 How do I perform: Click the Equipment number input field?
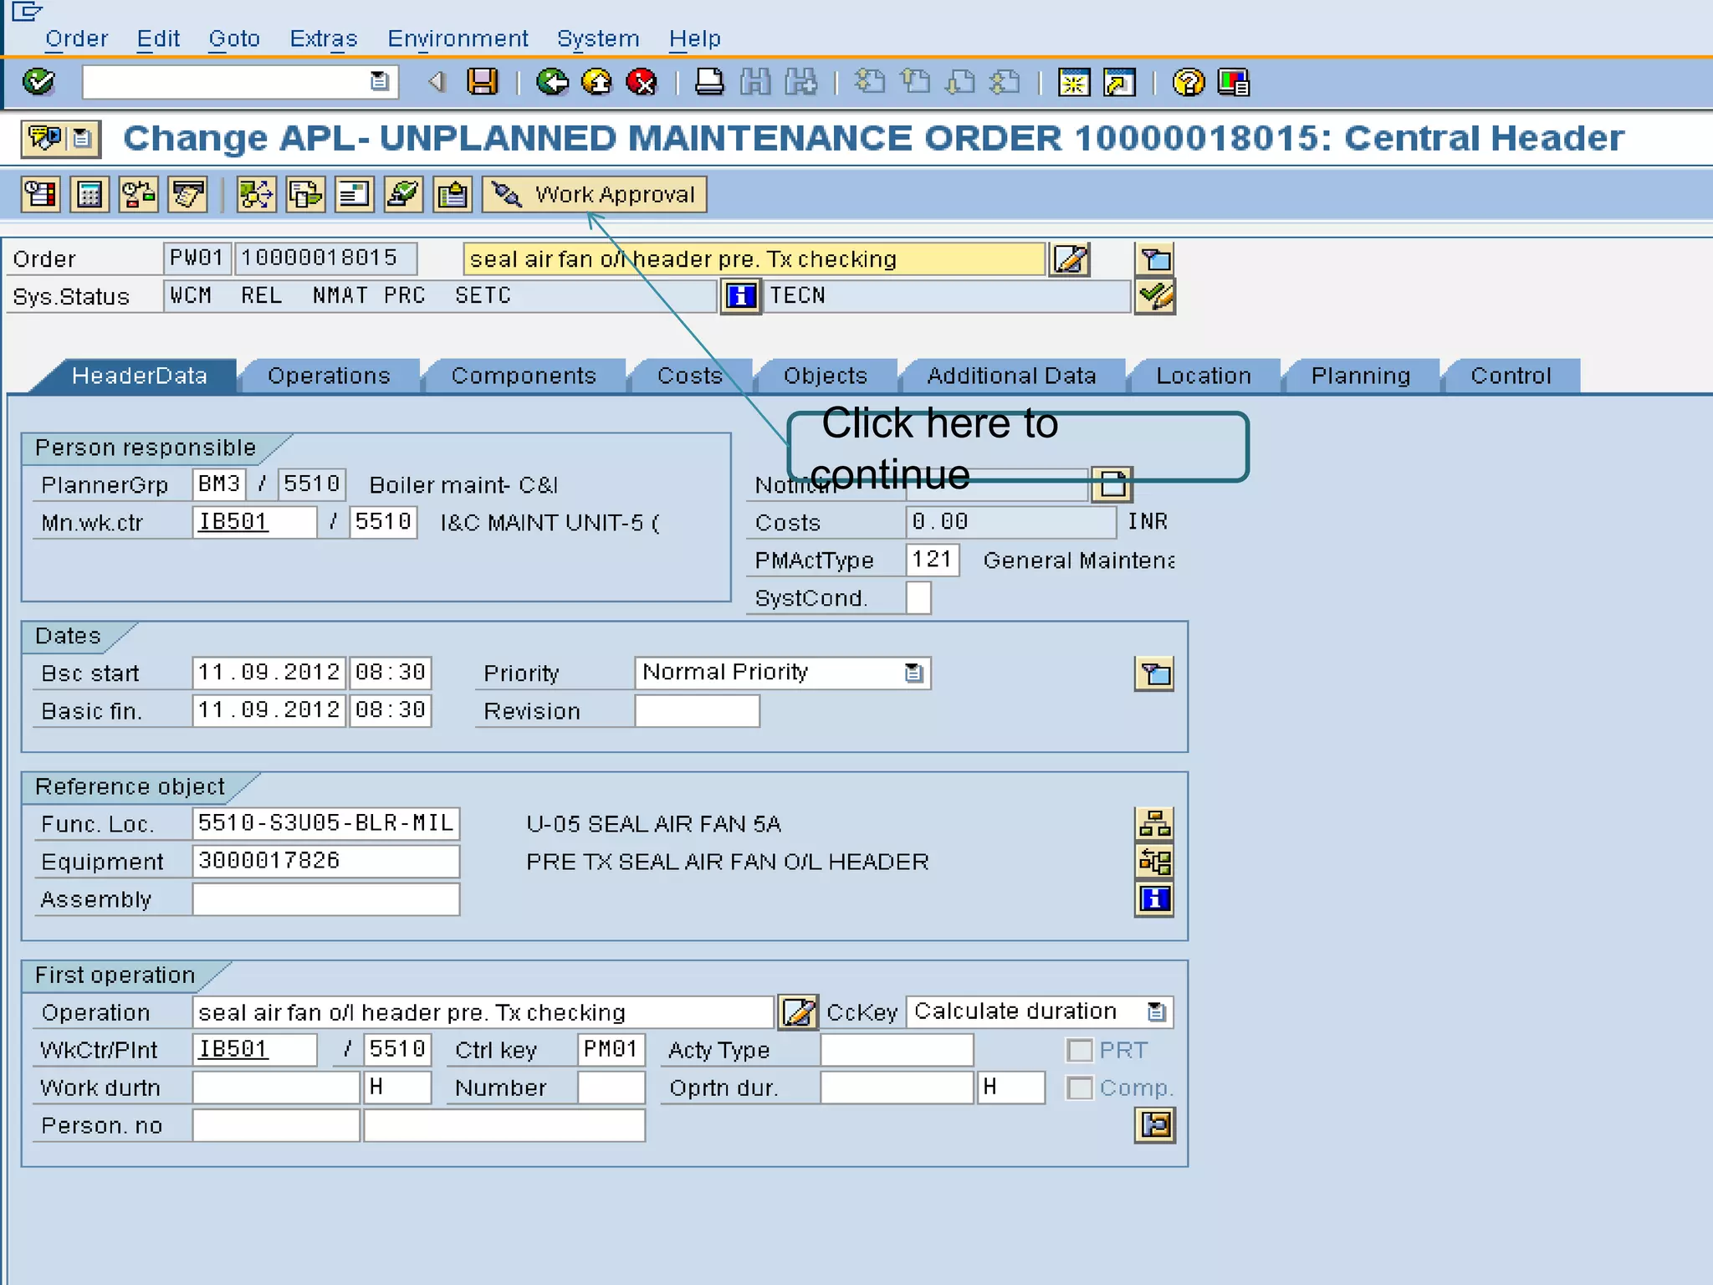tap(325, 862)
